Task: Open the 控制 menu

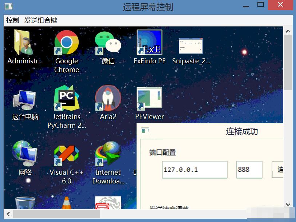Action: coord(12,20)
